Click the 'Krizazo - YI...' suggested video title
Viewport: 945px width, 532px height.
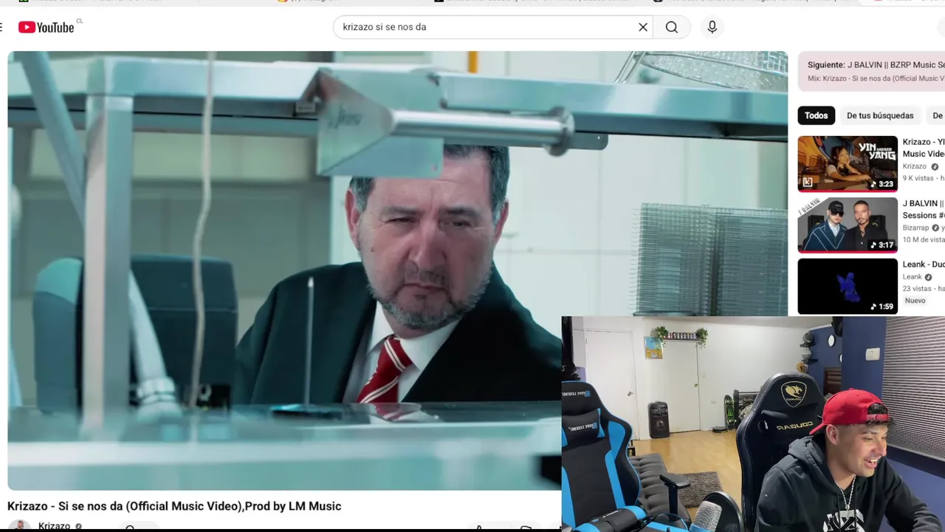pos(924,148)
